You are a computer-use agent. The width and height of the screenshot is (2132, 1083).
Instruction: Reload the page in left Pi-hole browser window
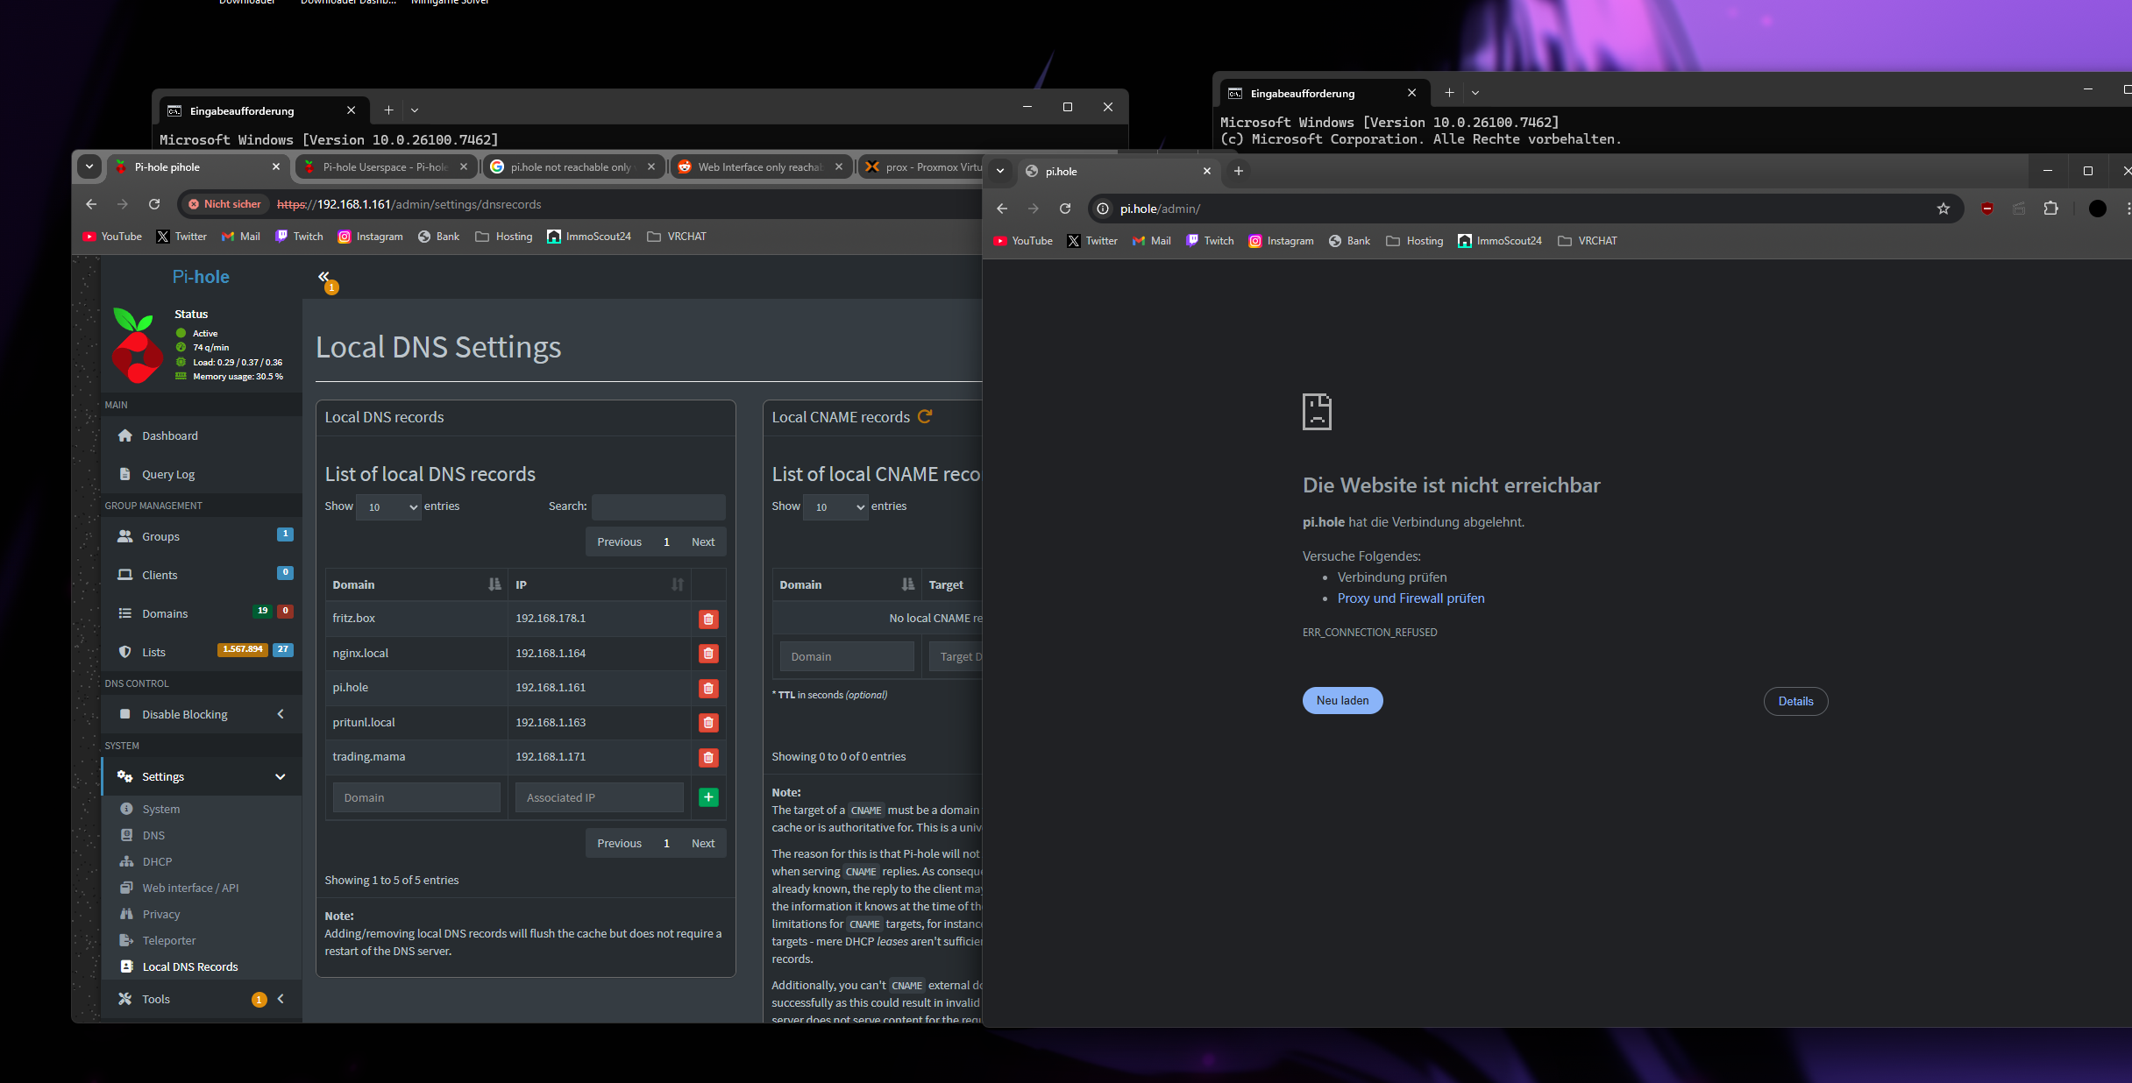(154, 204)
